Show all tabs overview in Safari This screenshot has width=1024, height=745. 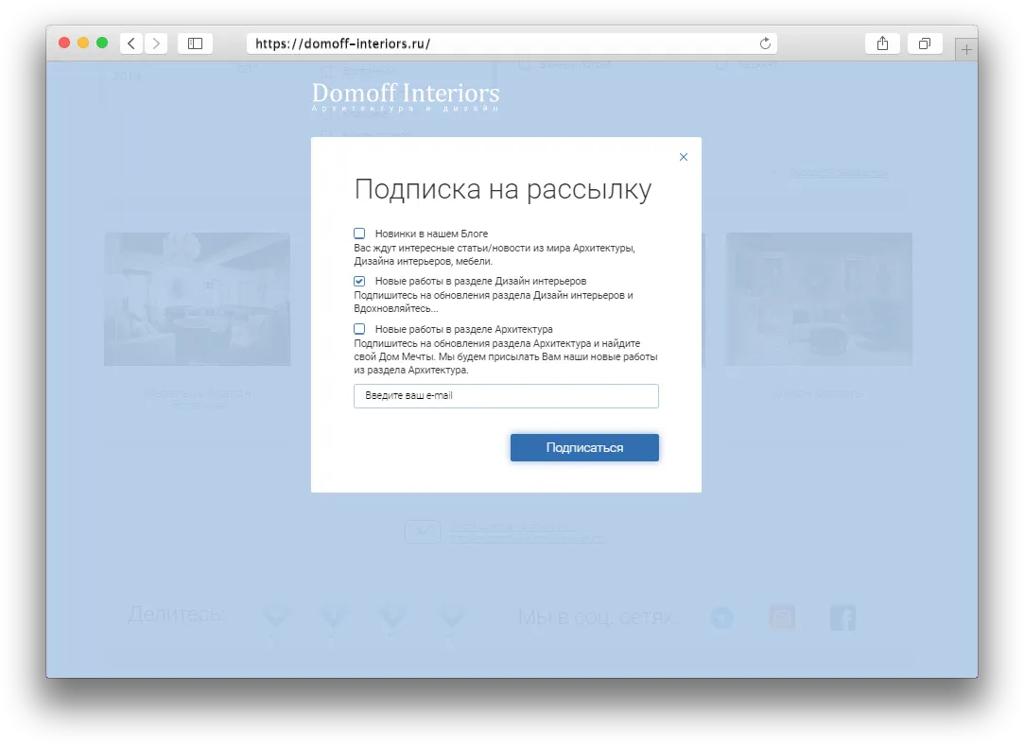point(924,43)
